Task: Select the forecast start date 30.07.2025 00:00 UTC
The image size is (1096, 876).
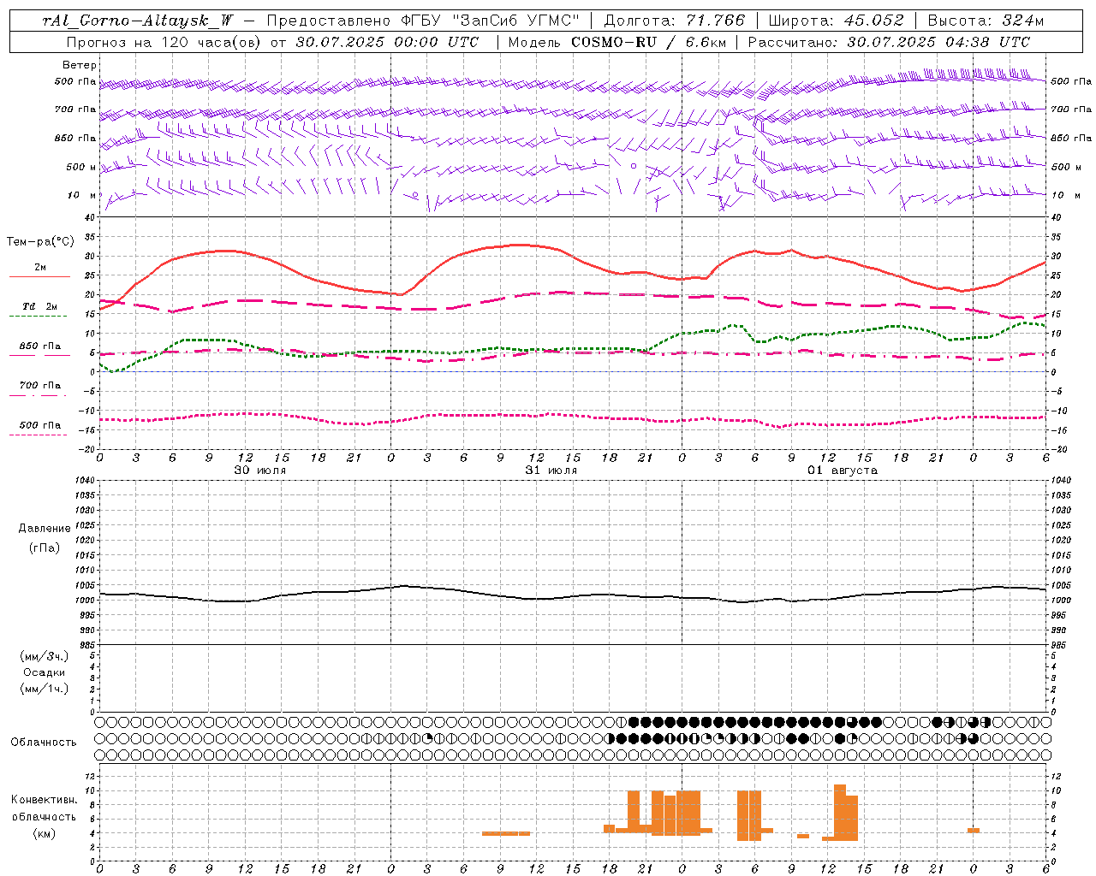Action: [387, 42]
